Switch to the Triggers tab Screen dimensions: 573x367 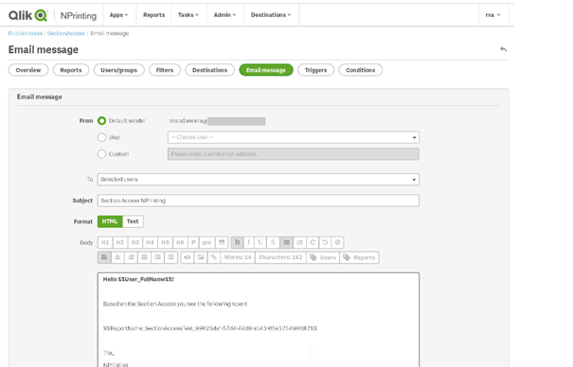[315, 70]
